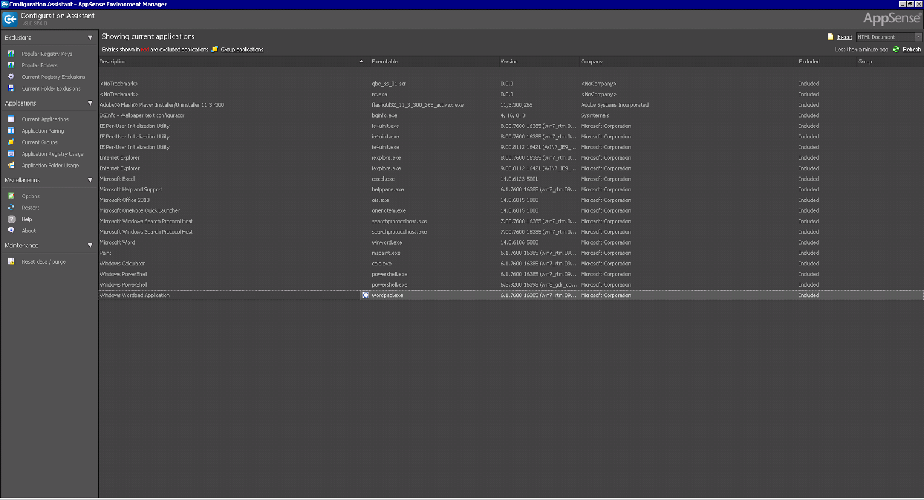924x500 pixels.
Task: Click the Export link
Action: click(844, 37)
